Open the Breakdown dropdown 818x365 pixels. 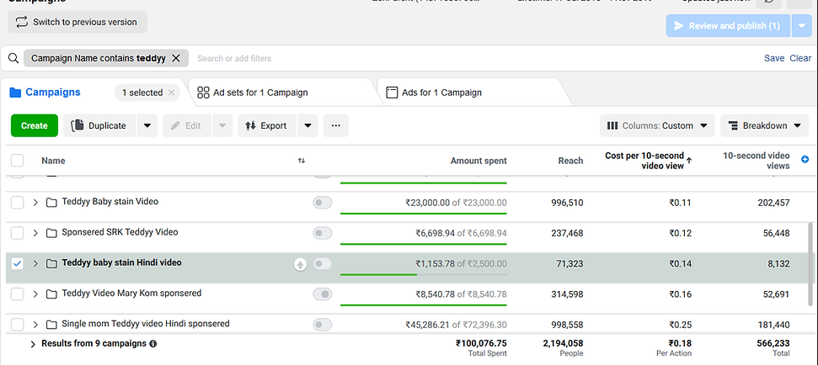point(764,126)
